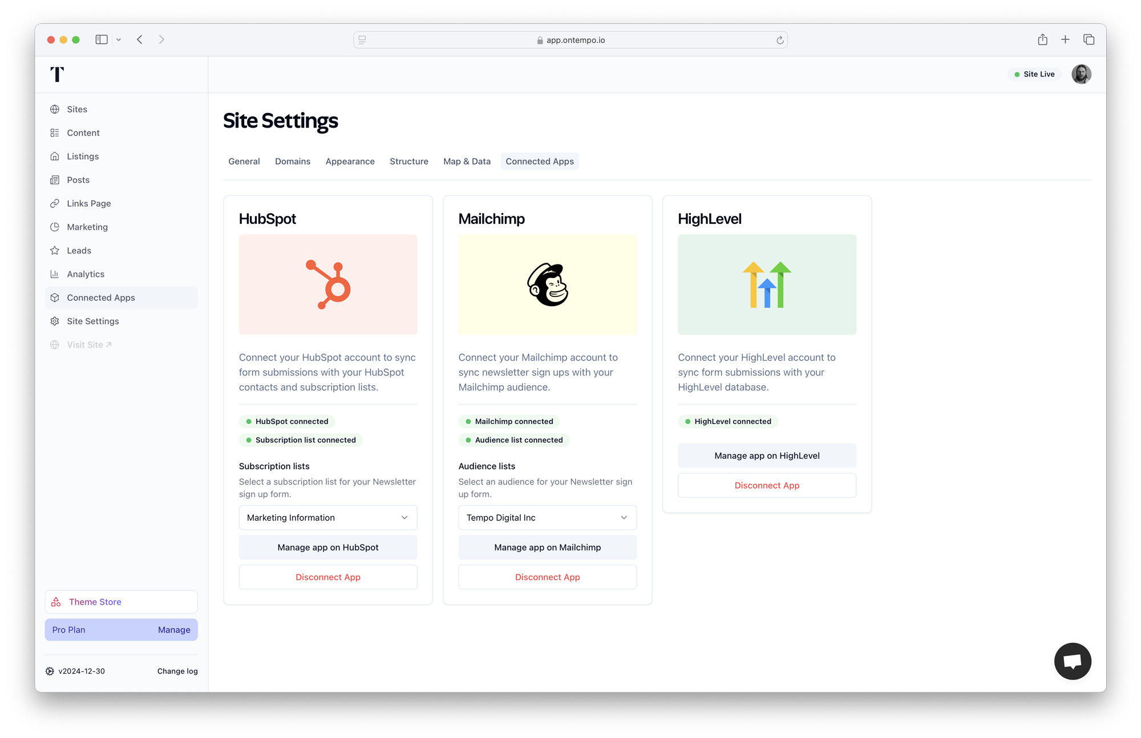Click the version gear icon

point(50,671)
